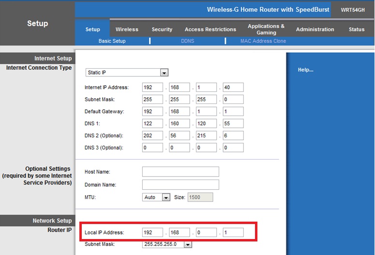Click Local IP Address last octet 1
This screenshot has height=255, width=375.
click(x=233, y=233)
